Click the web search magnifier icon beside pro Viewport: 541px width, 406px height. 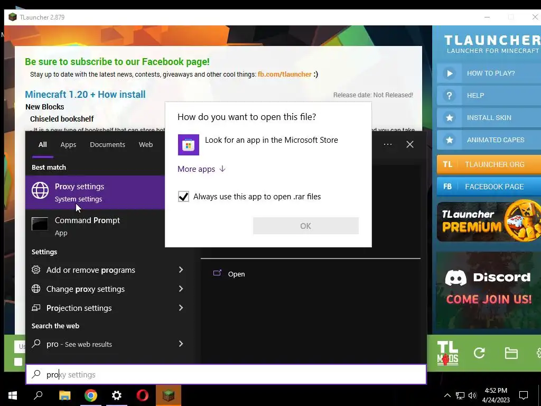pyautogui.click(x=36, y=344)
